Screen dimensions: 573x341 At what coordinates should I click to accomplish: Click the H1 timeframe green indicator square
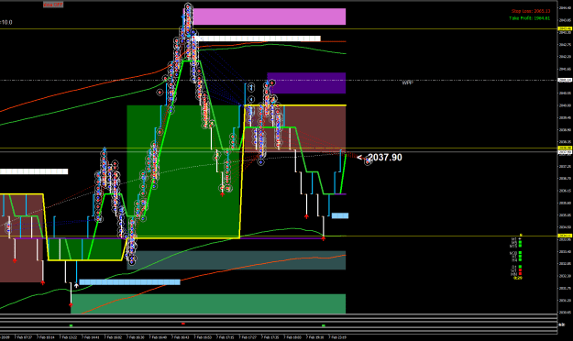520,256
